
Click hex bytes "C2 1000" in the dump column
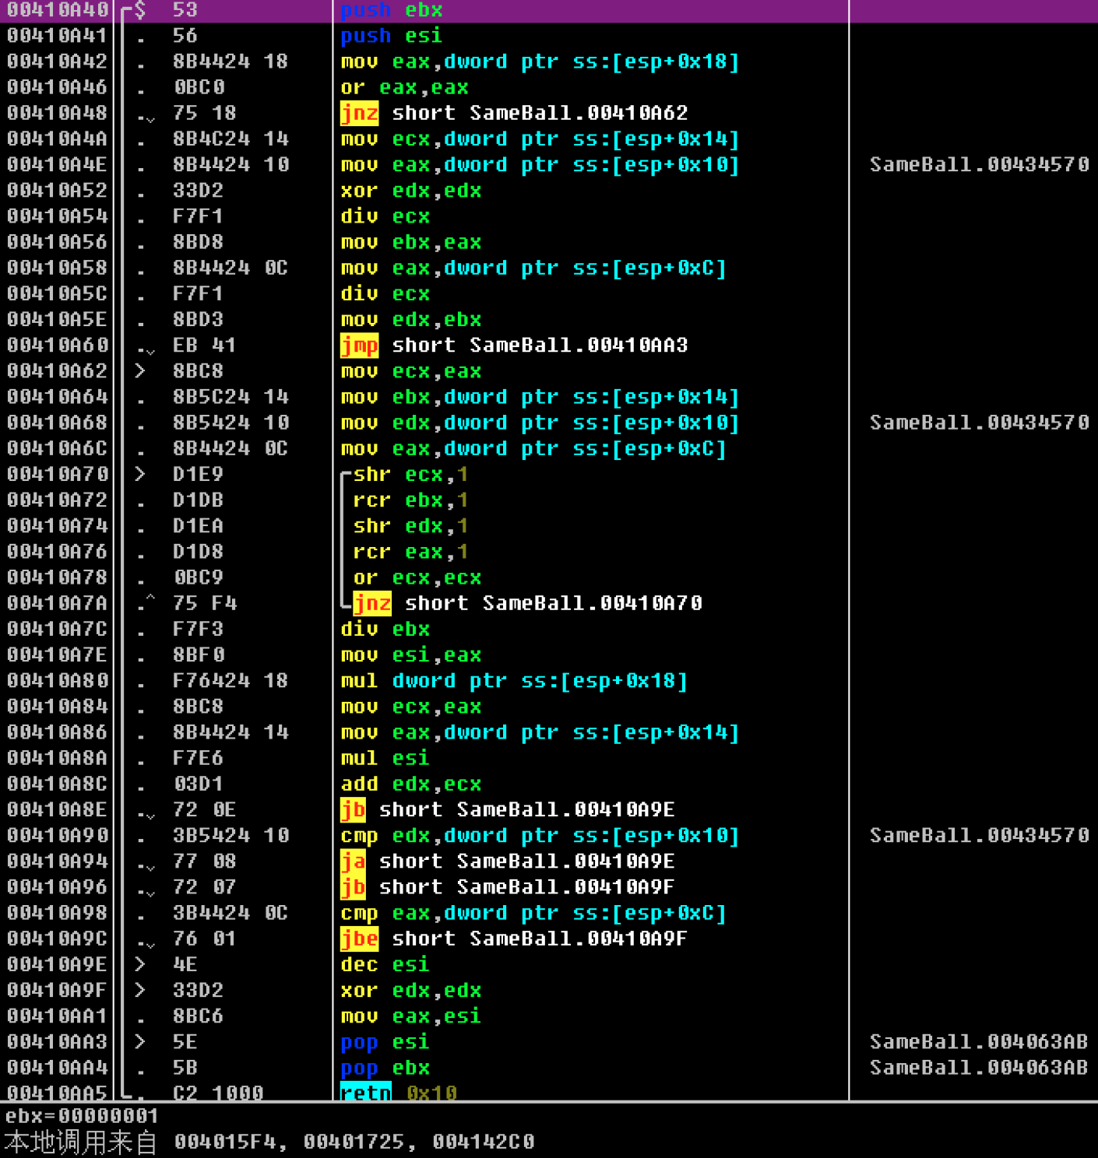(x=218, y=1093)
